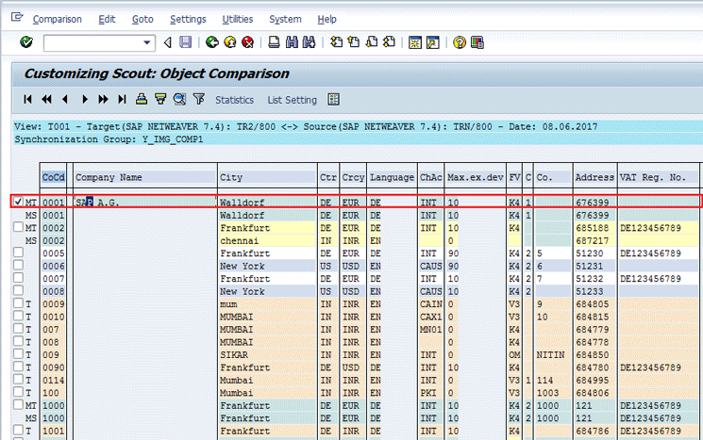
Task: Click the List Setting button
Action: pos(292,100)
